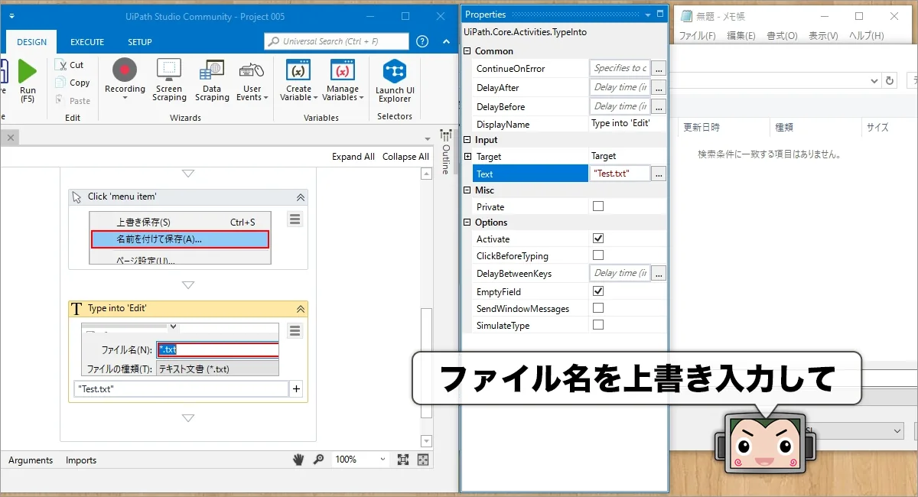The height and width of the screenshot is (497, 918).
Task: Click fit to screen icon
Action: 403,460
